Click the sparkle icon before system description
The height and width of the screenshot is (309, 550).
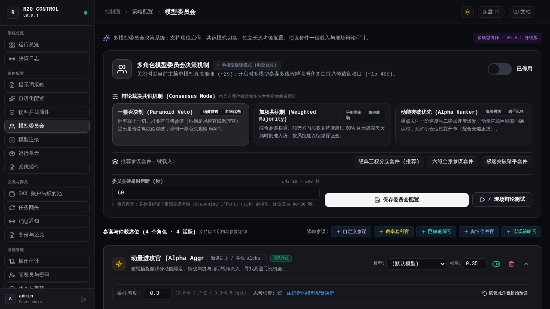pyautogui.click(x=107, y=38)
